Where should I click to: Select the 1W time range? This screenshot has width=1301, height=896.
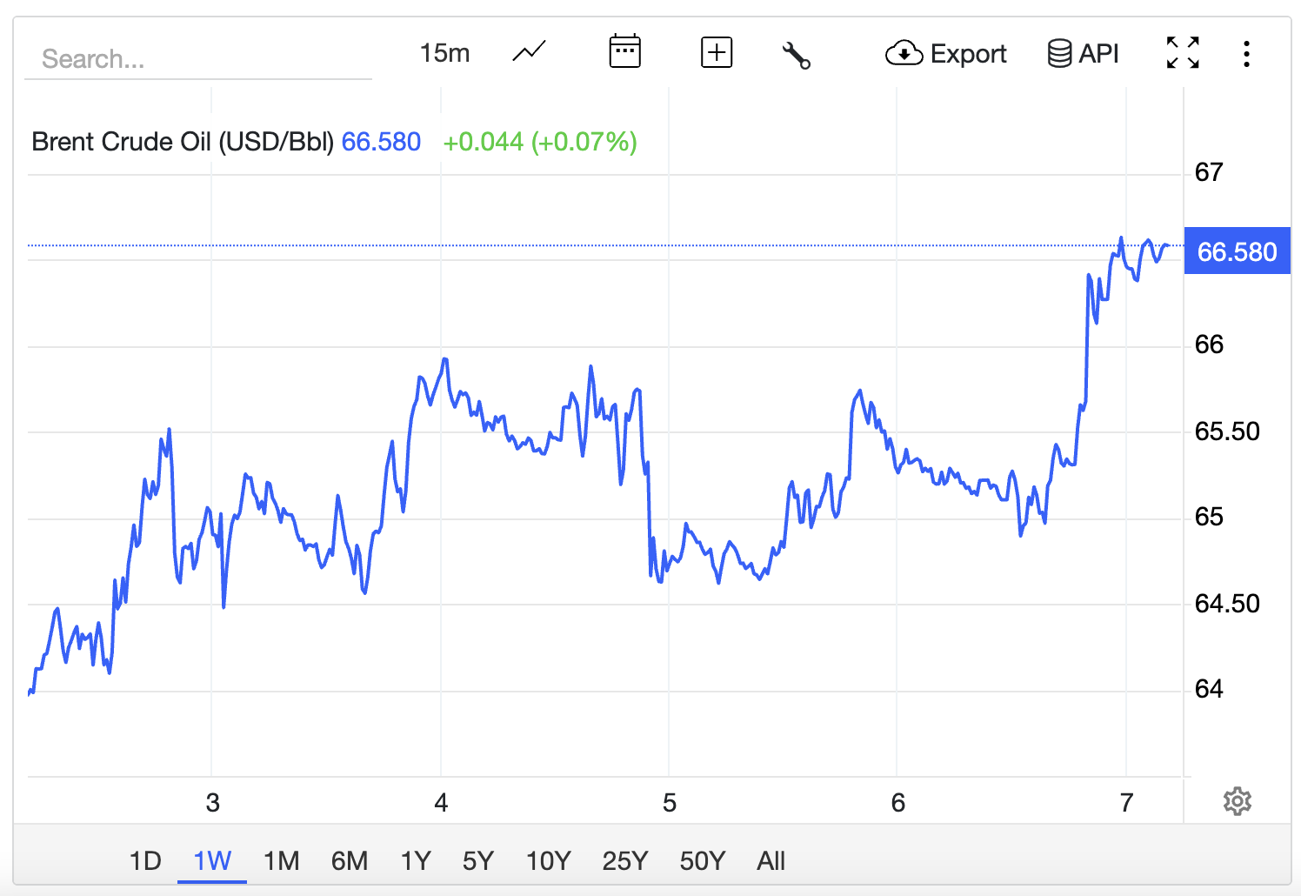click(x=212, y=861)
